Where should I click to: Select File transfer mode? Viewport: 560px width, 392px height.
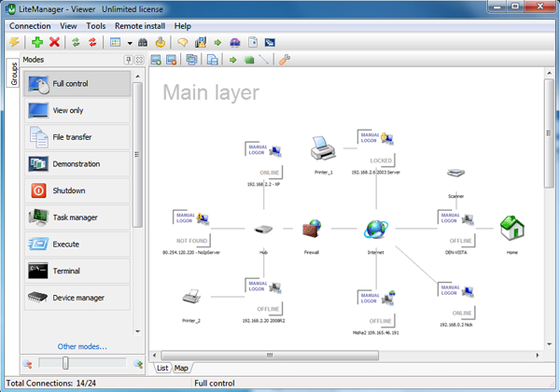pos(77,137)
